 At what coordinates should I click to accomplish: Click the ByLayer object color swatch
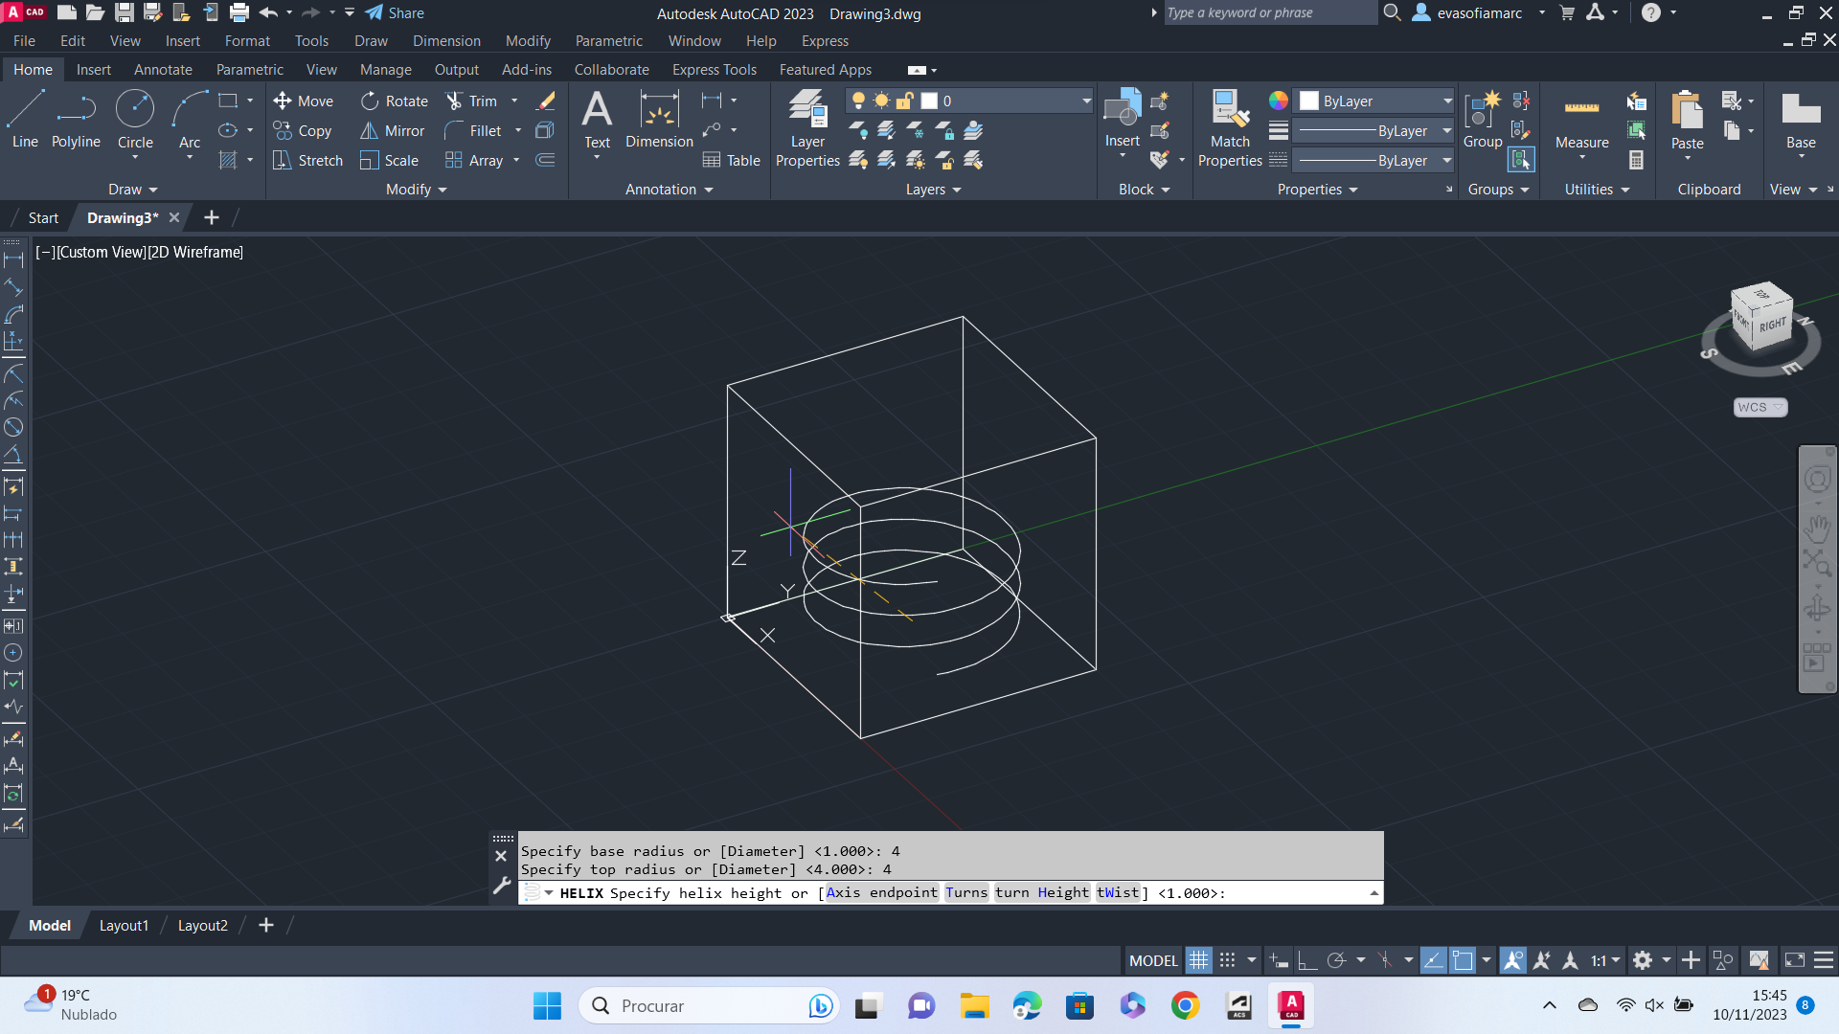[x=1308, y=101]
